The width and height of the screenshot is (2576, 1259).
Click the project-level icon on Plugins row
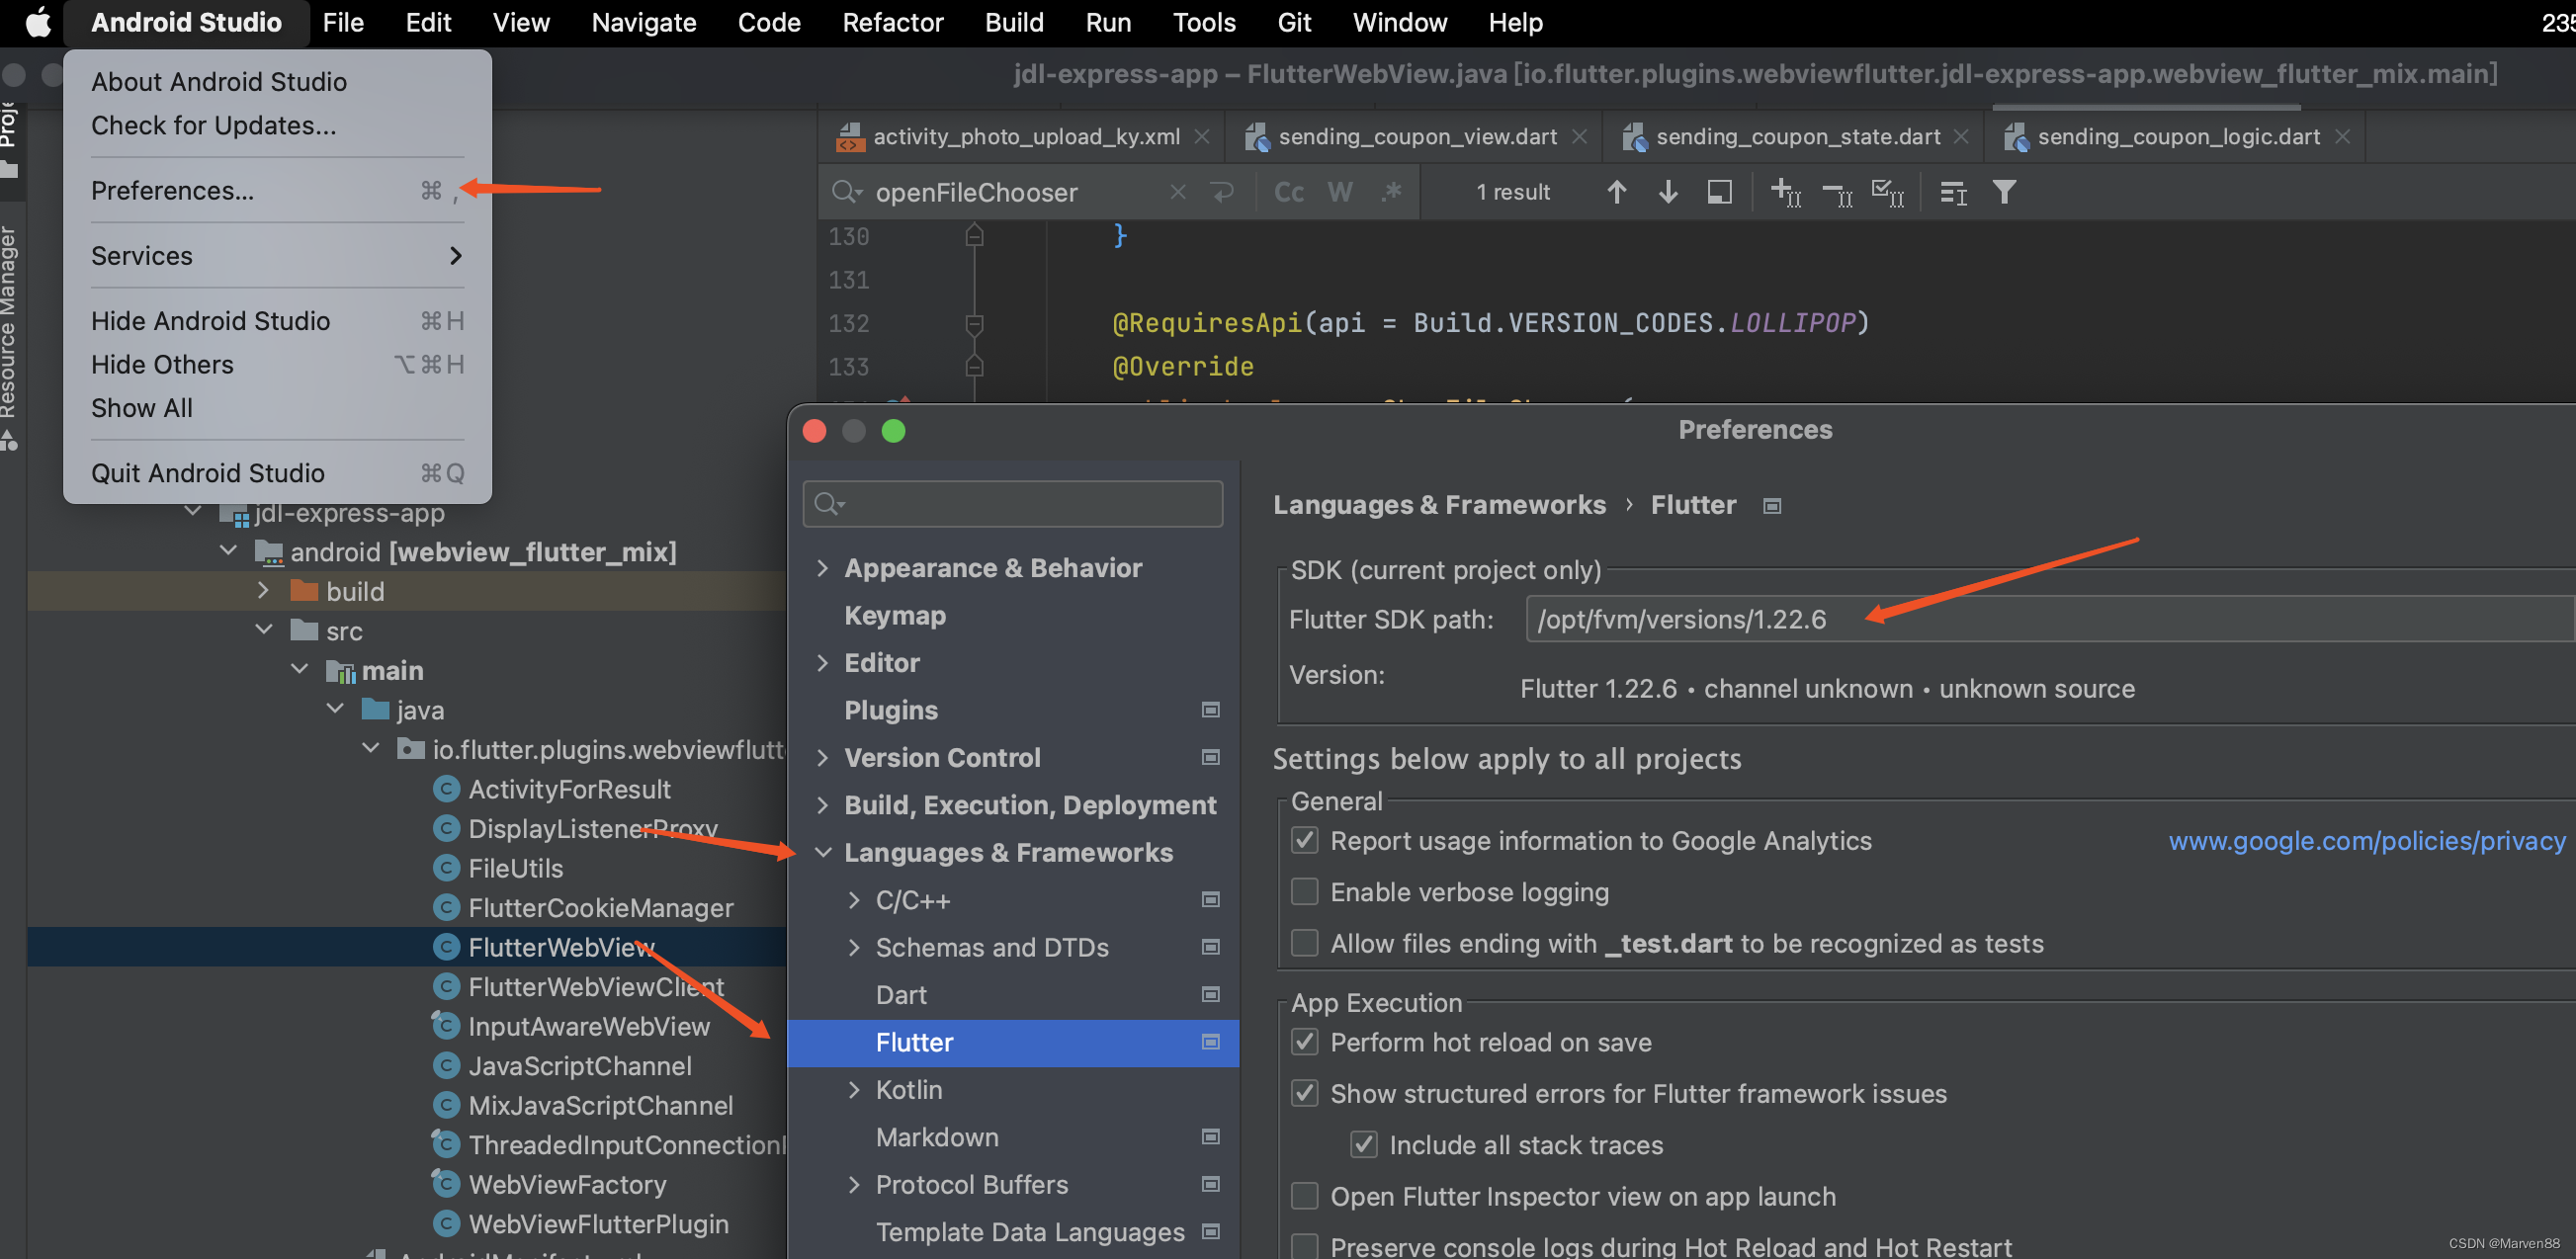pos(1210,710)
